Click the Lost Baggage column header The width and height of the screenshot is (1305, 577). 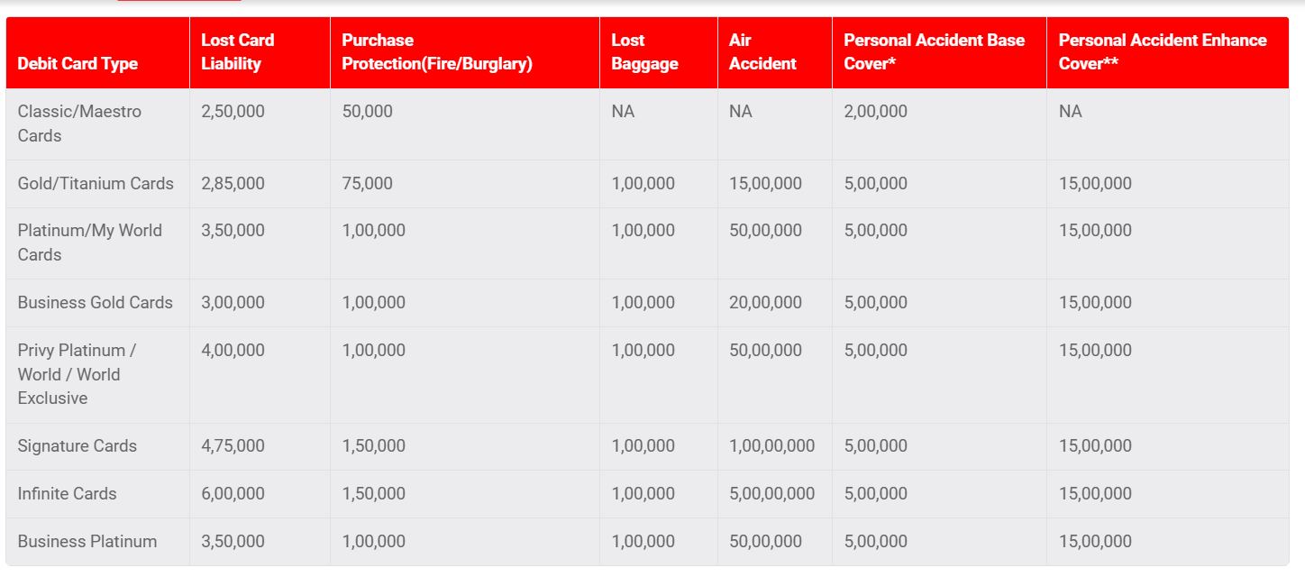644,52
